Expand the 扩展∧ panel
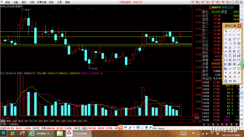The height and width of the screenshot is (137, 244). pyautogui.click(x=4, y=124)
